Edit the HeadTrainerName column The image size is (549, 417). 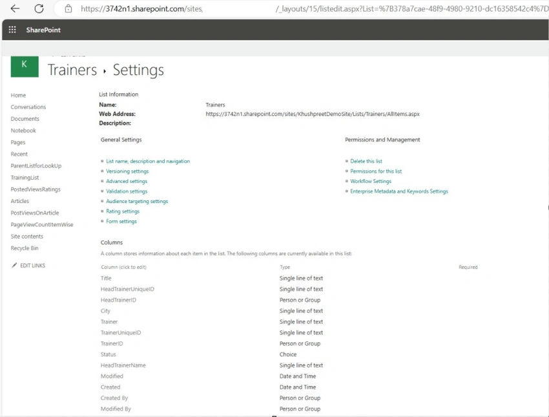(x=123, y=365)
